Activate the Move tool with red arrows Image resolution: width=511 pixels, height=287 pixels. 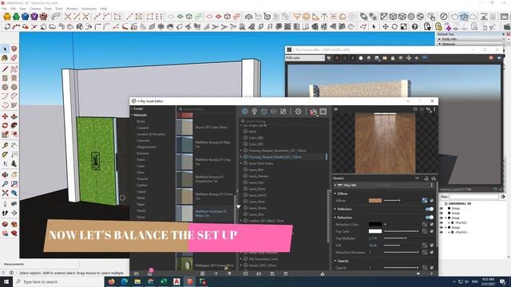point(5,116)
